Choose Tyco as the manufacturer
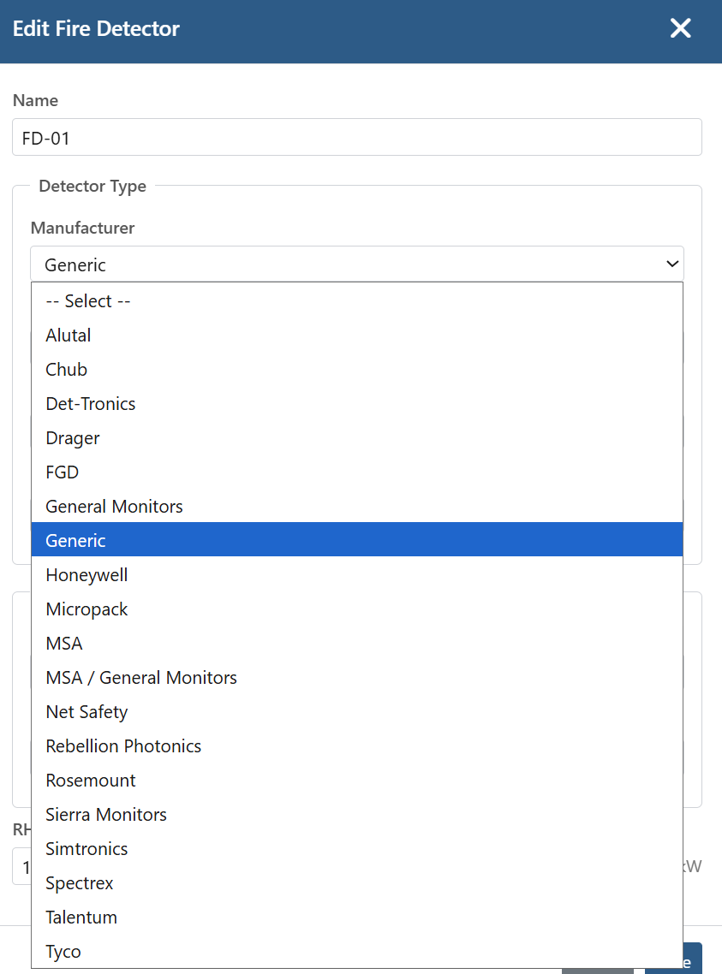 [x=357, y=951]
